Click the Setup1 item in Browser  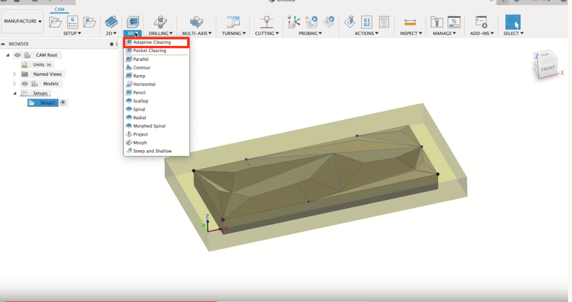pos(47,102)
